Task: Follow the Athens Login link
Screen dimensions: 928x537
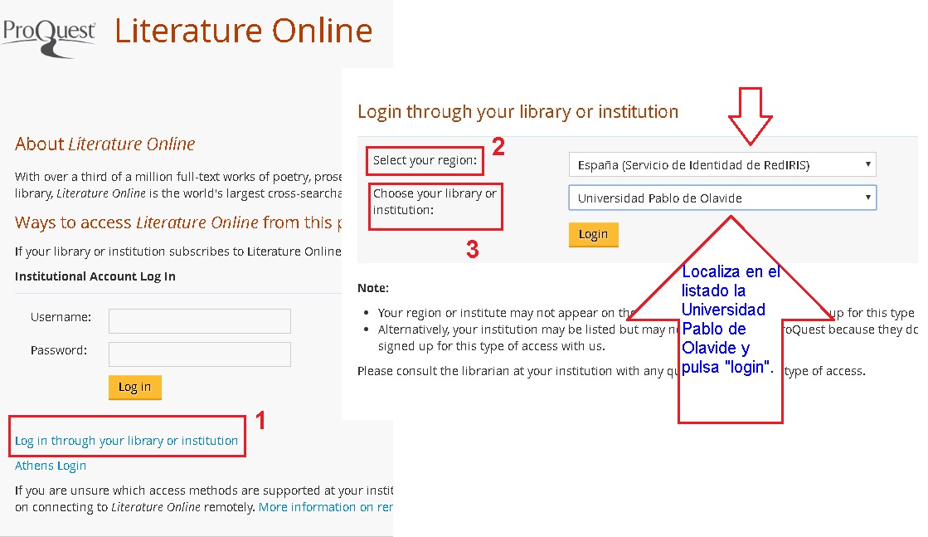Action: (x=51, y=466)
